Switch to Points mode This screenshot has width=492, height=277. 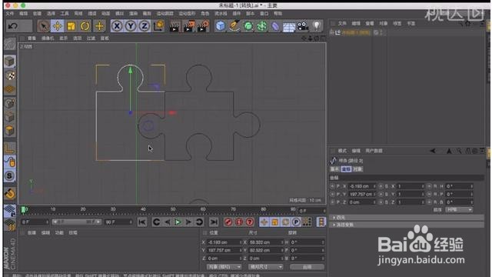pos(10,103)
